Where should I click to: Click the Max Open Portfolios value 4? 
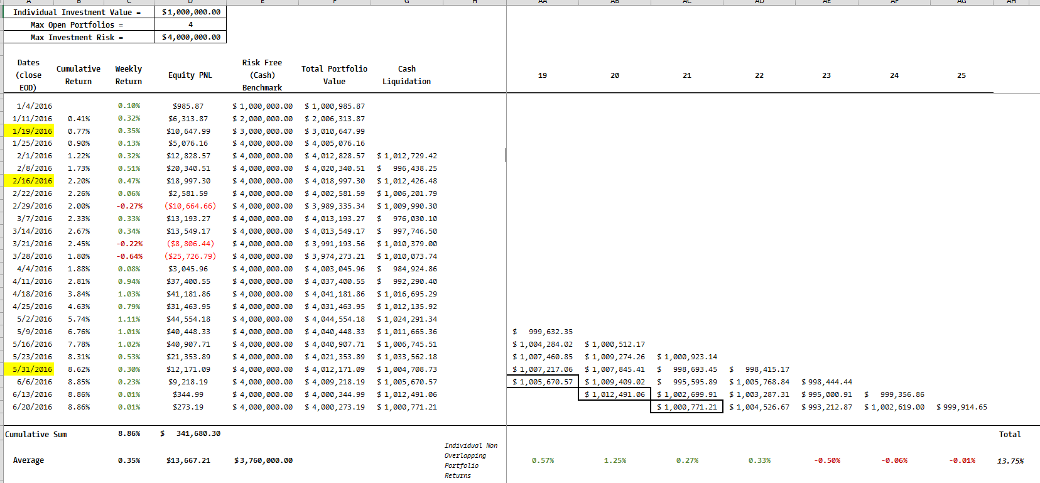pos(190,24)
